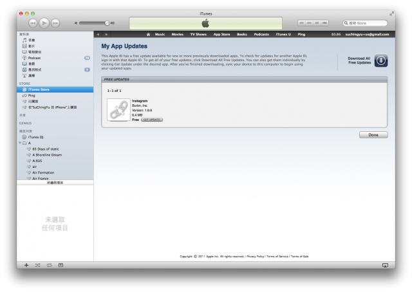The image size is (412, 292).
Task: Switch to album list view icon
Action: 309,23
